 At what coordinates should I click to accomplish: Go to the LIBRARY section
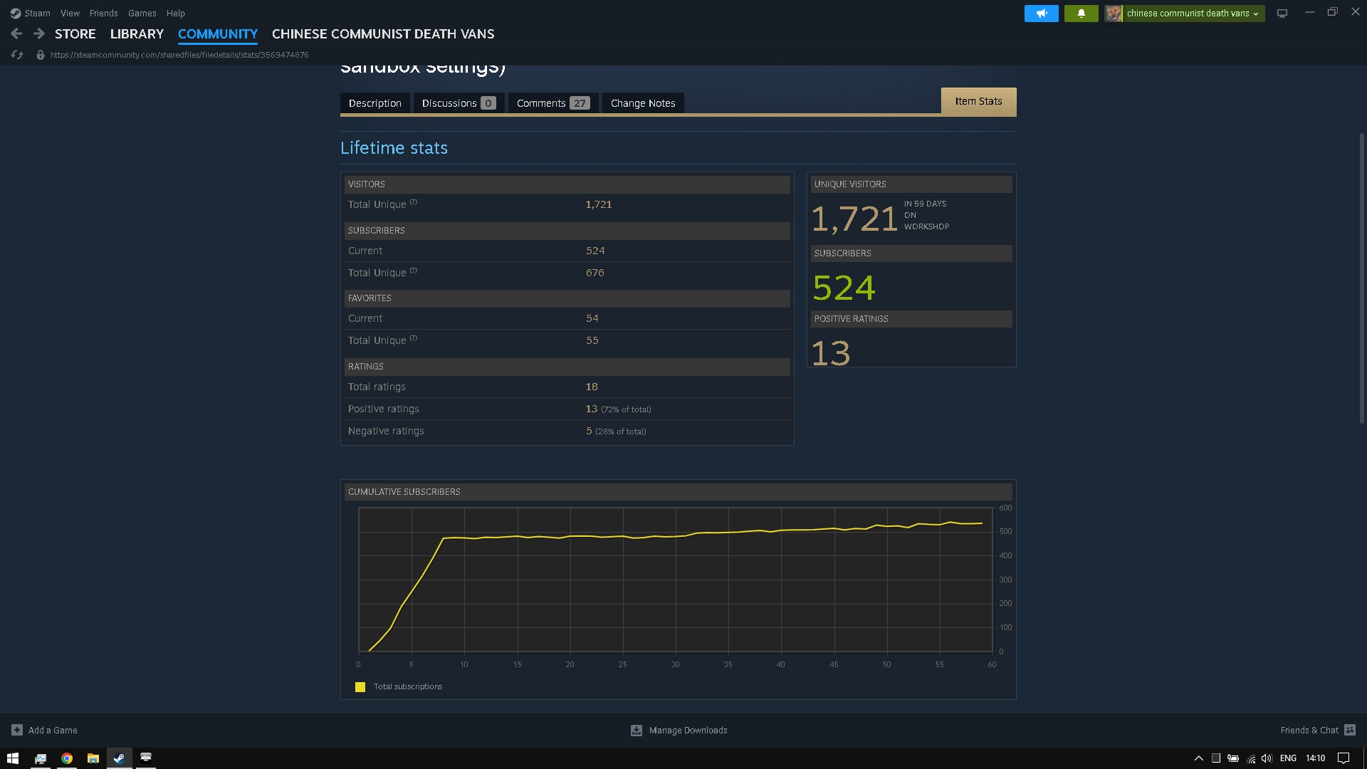tap(137, 33)
